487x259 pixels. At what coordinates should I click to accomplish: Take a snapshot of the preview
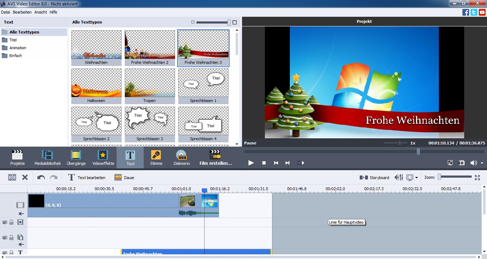[462, 163]
